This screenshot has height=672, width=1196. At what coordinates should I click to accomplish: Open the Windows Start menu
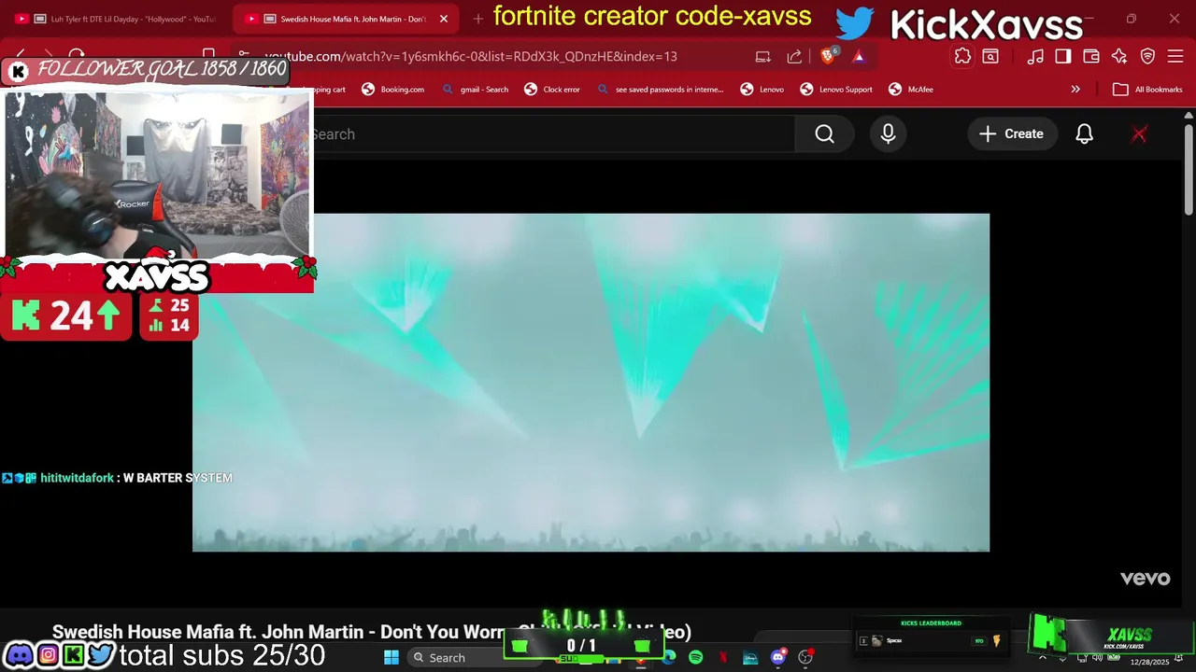[x=391, y=658]
